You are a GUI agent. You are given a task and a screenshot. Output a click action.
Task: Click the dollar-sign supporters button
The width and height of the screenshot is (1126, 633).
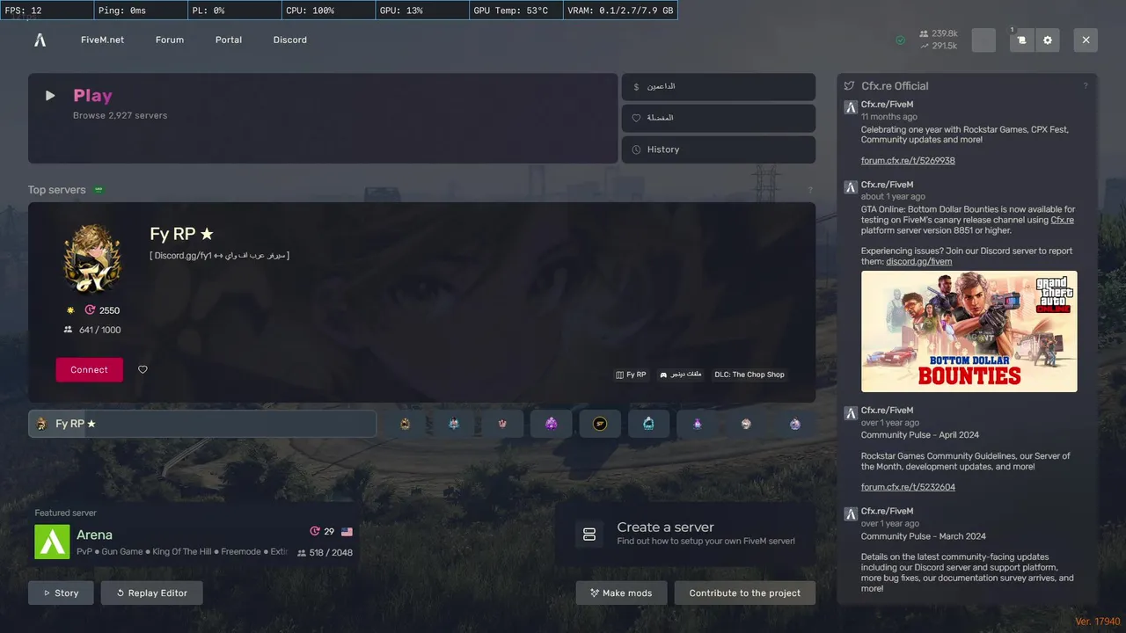click(719, 87)
